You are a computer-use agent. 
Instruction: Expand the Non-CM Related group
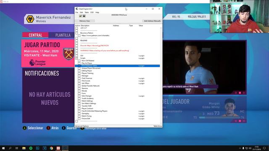pos(79,61)
